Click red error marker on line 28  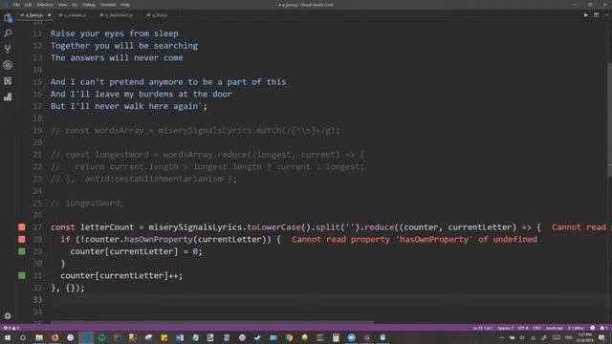(x=22, y=239)
